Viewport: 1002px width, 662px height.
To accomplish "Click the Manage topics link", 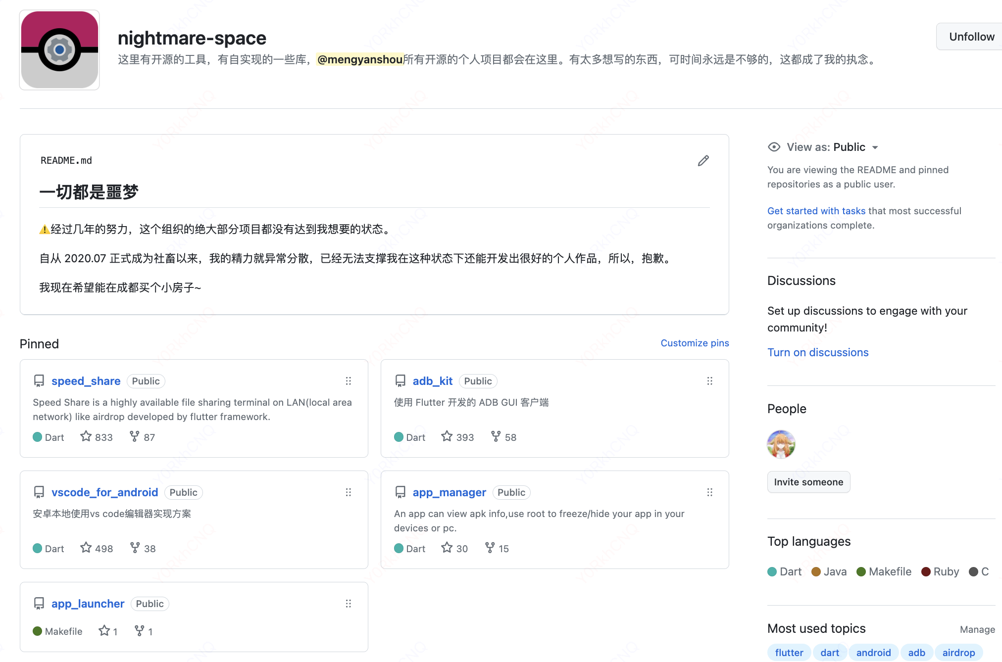I will click(x=977, y=629).
